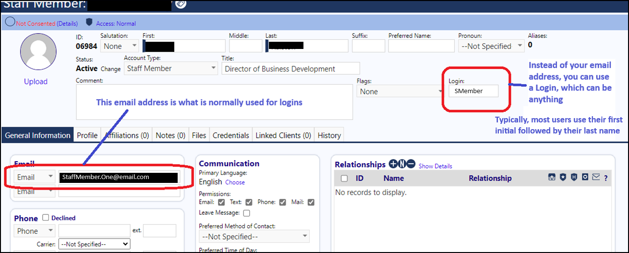Click the First name field

[184, 46]
